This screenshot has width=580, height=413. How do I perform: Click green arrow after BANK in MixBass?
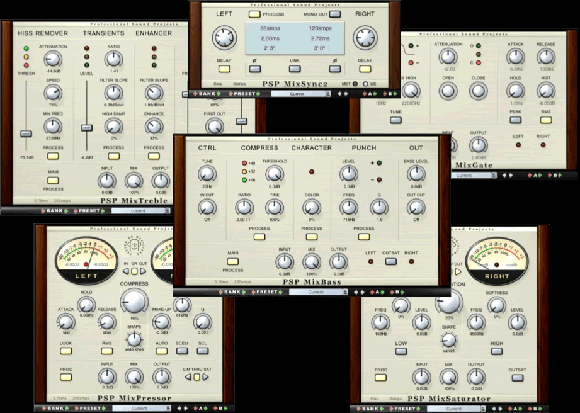pyautogui.click(x=243, y=292)
